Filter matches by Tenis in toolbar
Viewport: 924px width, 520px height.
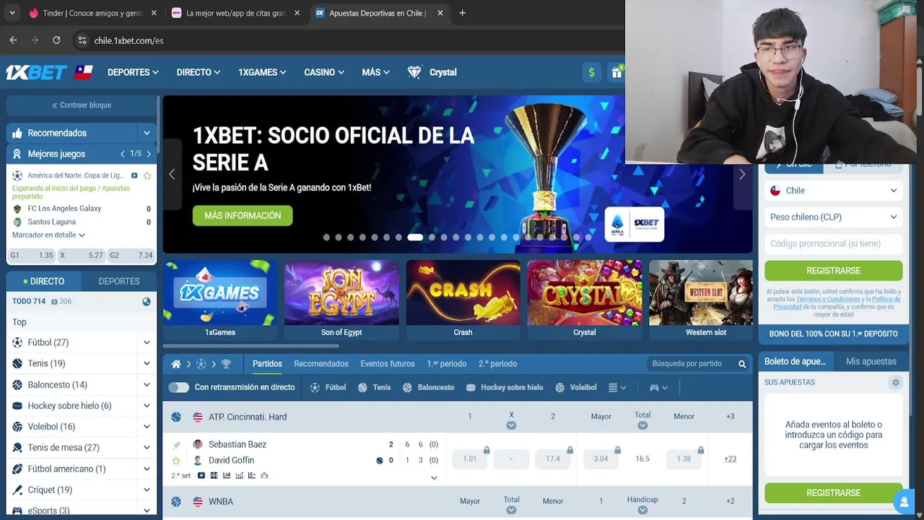tap(374, 387)
